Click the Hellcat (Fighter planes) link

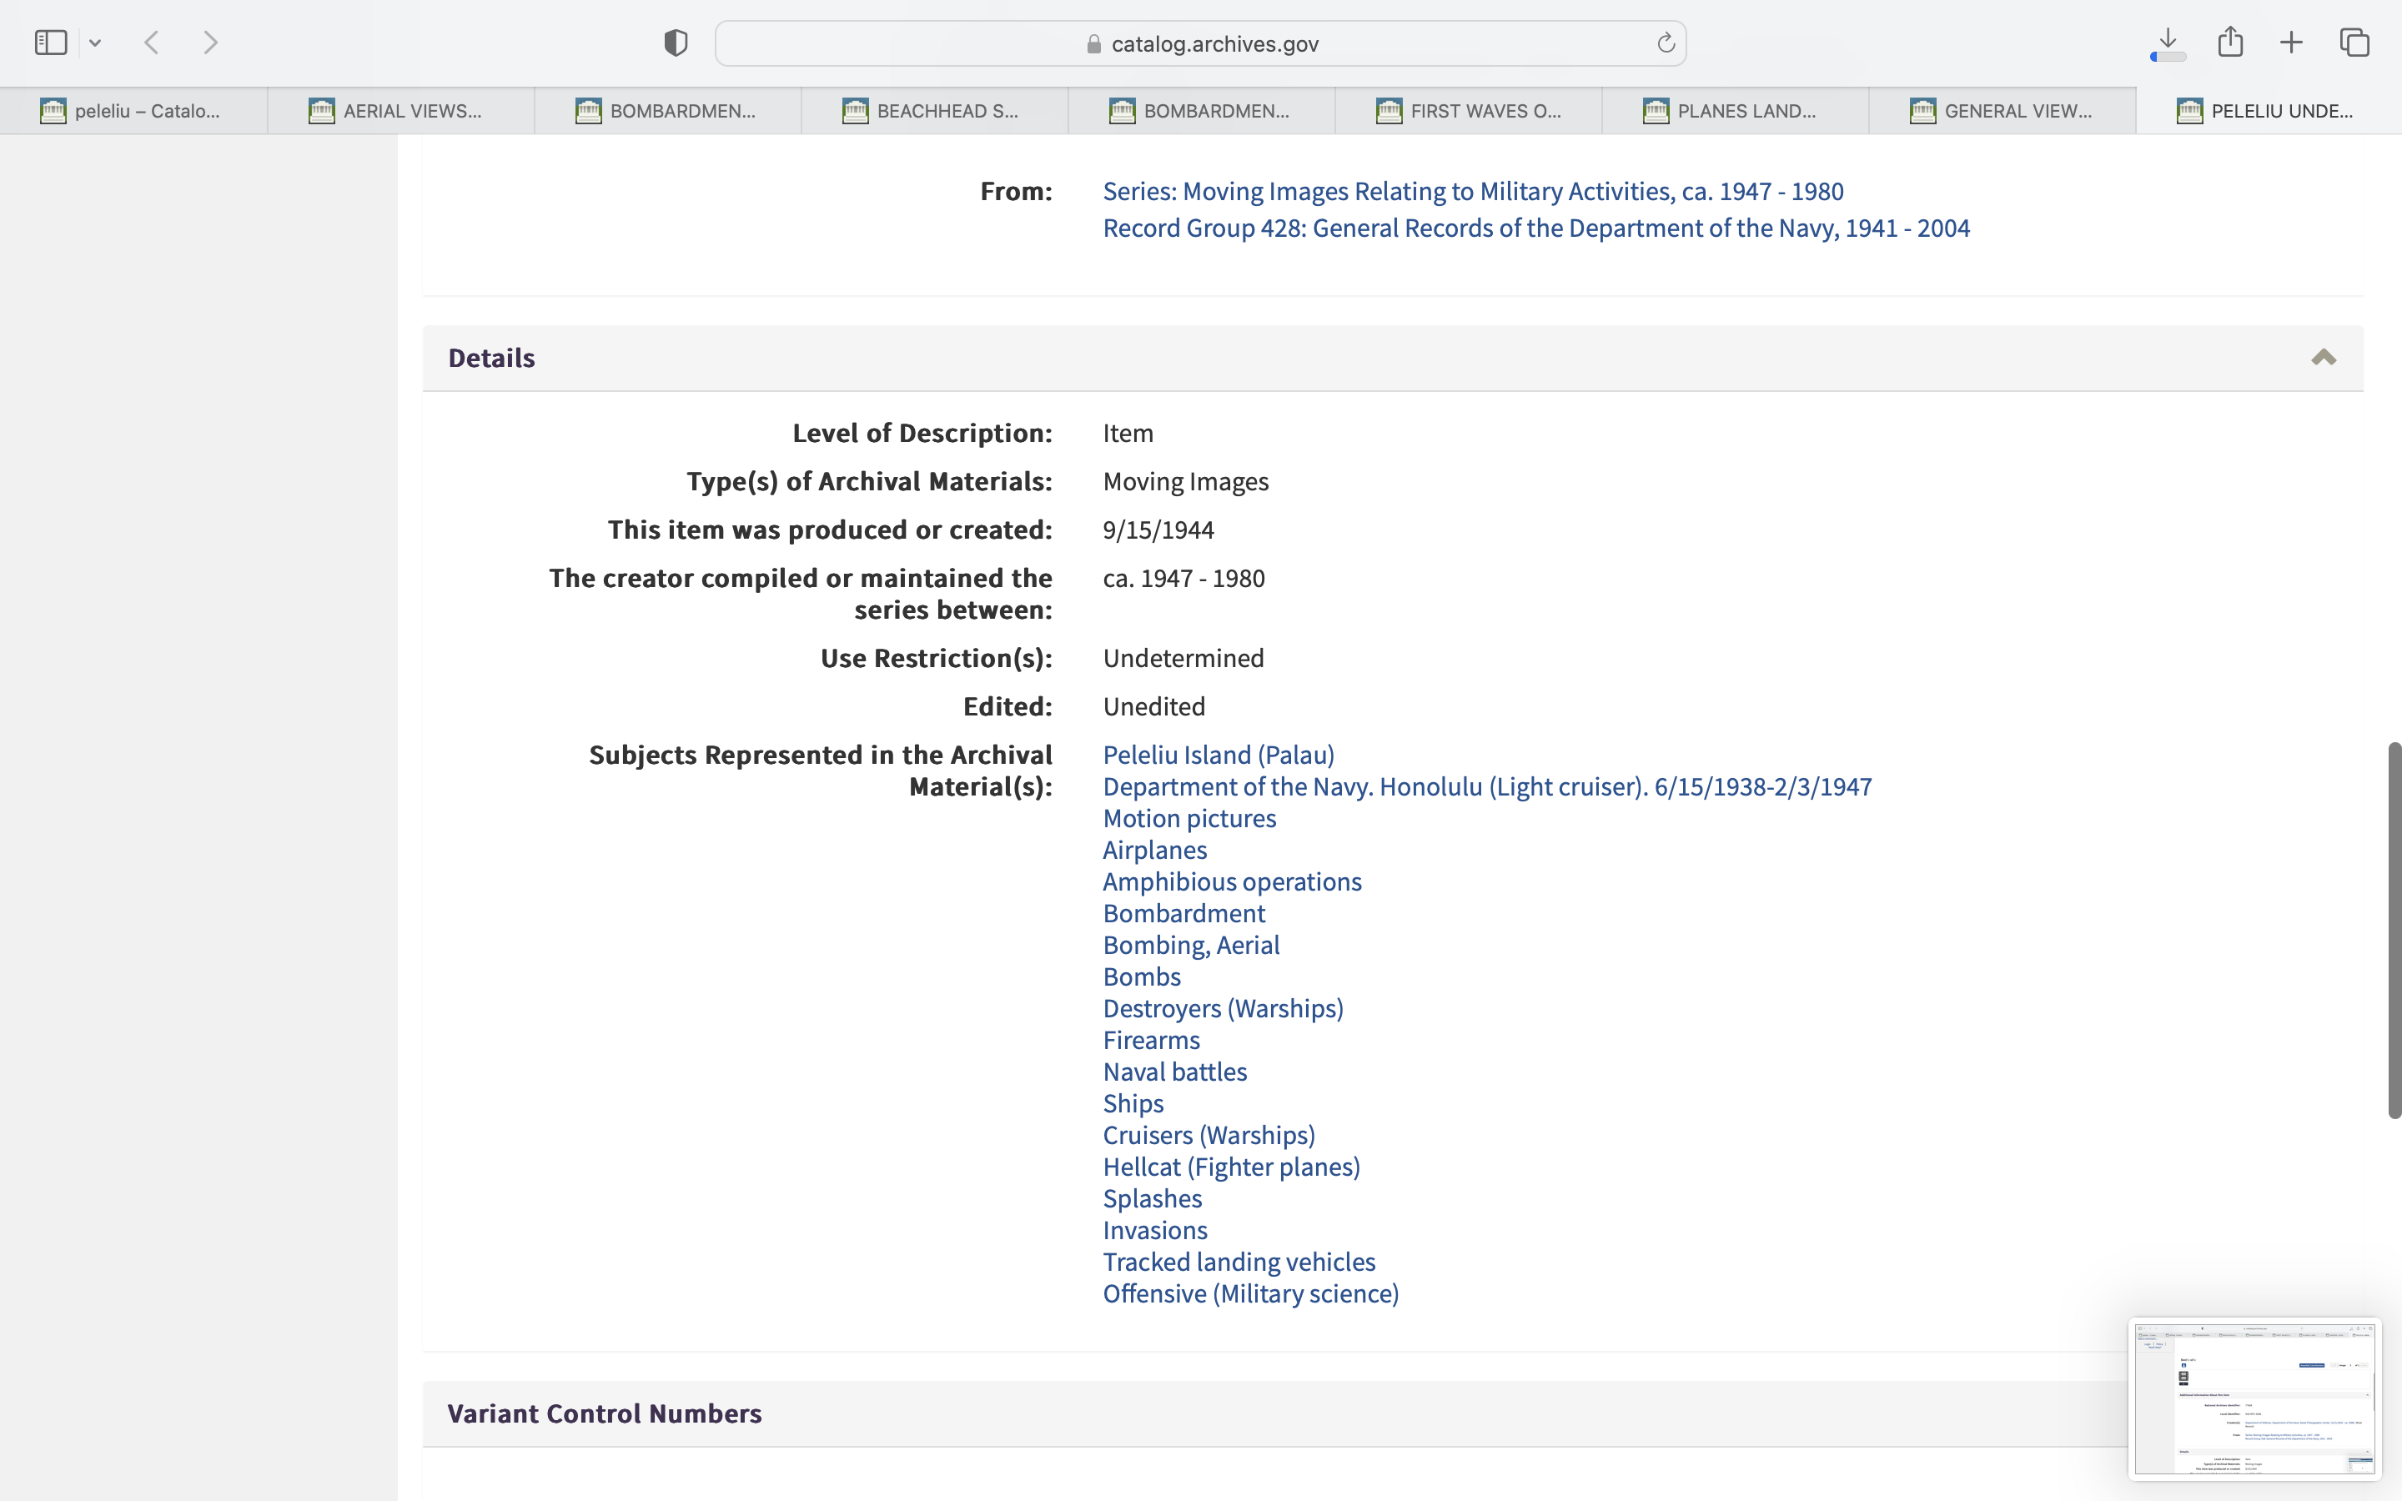point(1231,1167)
